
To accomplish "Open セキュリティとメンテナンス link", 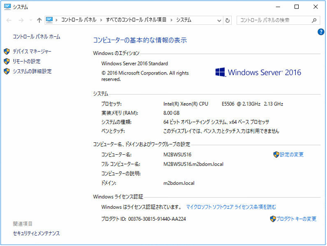I will pyautogui.click(x=36, y=233).
